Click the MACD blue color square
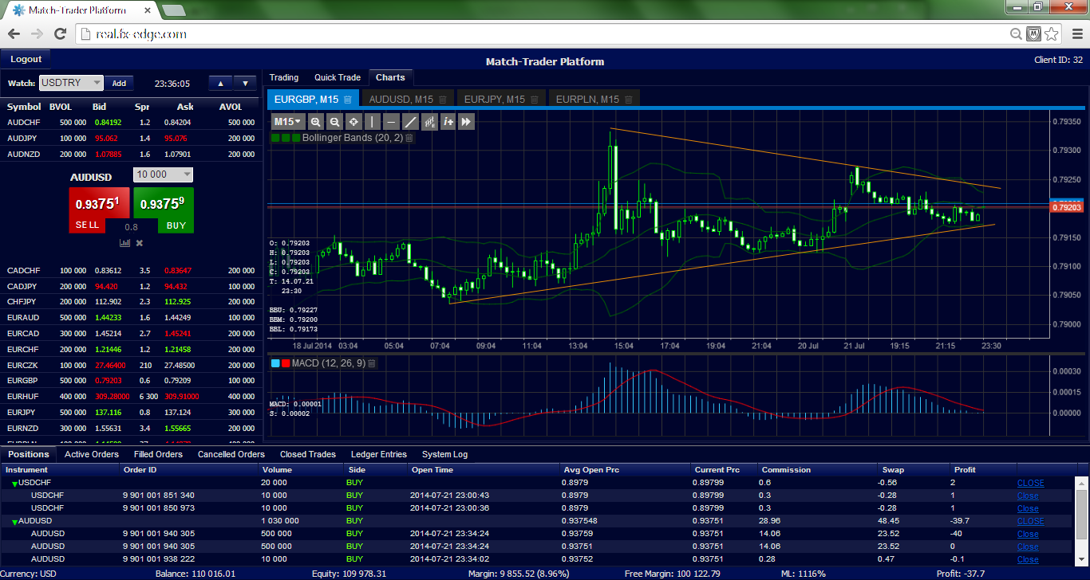The height and width of the screenshot is (580, 1090). point(275,363)
